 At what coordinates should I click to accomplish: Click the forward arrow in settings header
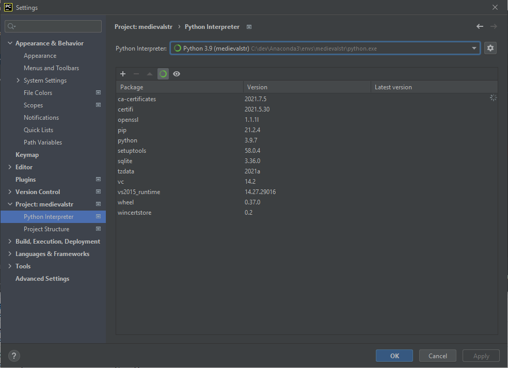pos(494,26)
